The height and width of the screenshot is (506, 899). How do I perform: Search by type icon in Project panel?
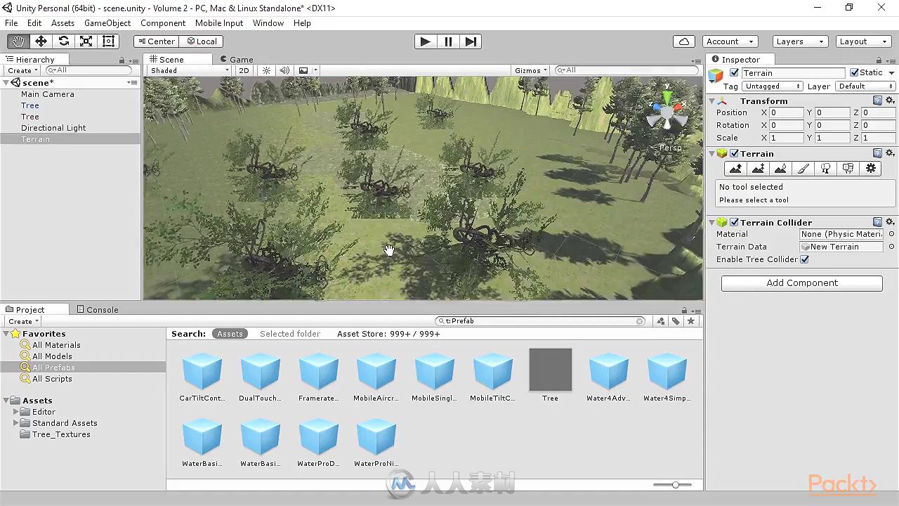pos(661,321)
